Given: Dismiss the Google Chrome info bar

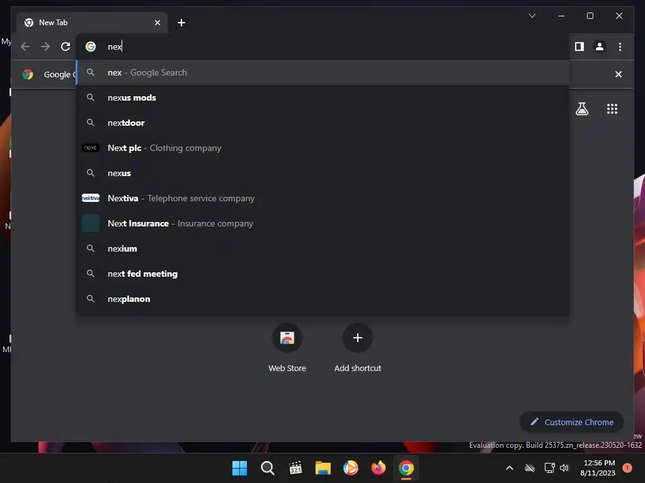Looking at the screenshot, I should tap(619, 74).
